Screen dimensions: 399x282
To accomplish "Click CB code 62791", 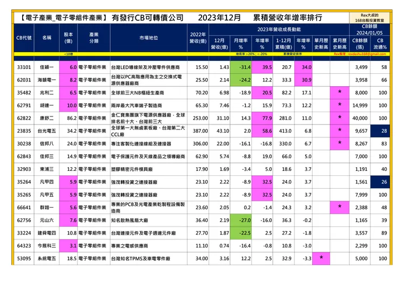I will pyautogui.click(x=24, y=105).
